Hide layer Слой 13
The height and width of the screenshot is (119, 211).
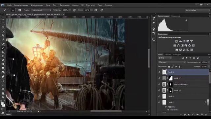[159, 102]
